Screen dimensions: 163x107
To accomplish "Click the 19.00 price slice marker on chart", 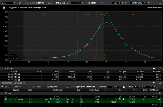I will (105, 56).
